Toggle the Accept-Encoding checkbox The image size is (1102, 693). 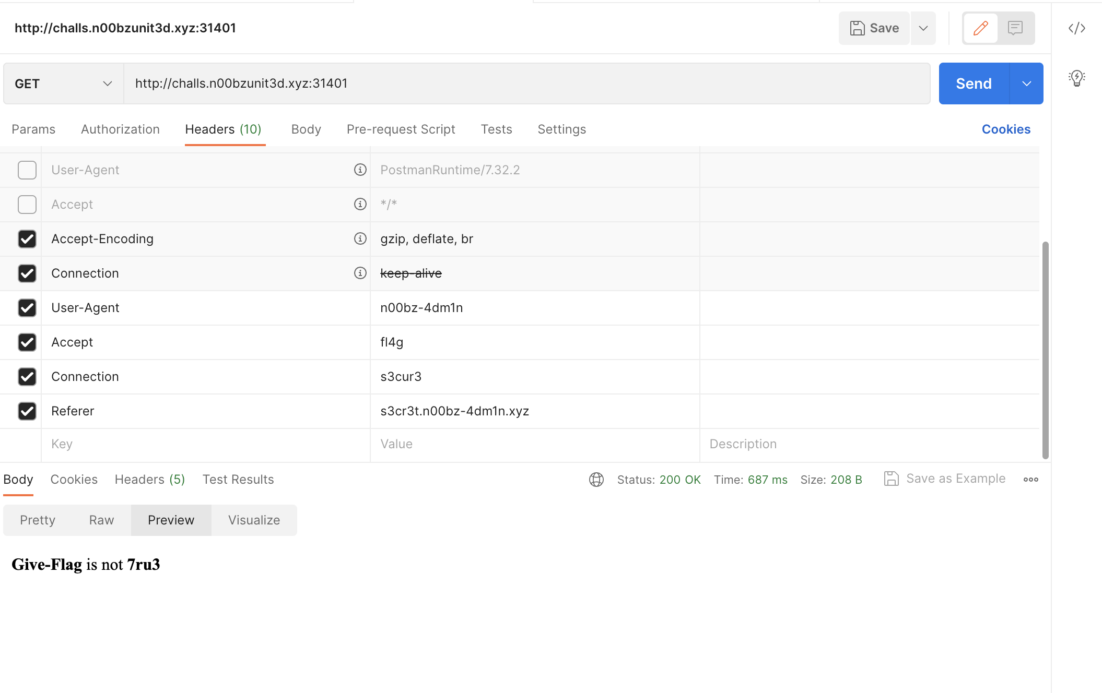(26, 238)
